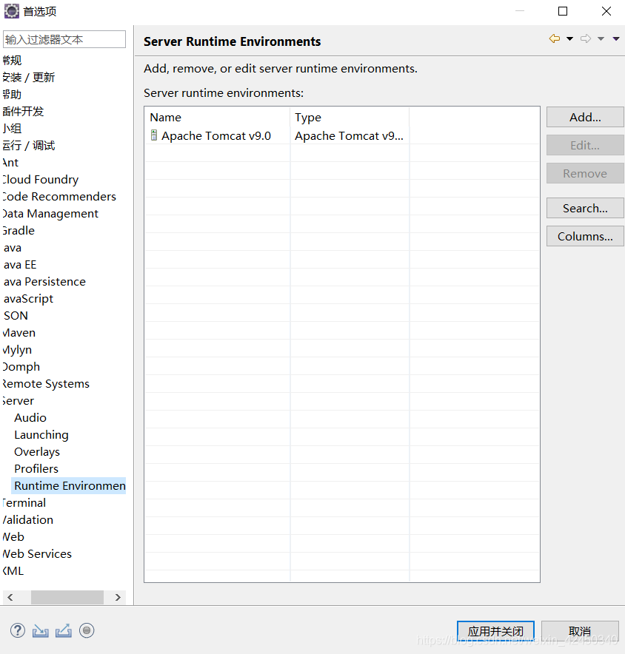Click the Remove button
This screenshot has width=625, height=654.
585,173
